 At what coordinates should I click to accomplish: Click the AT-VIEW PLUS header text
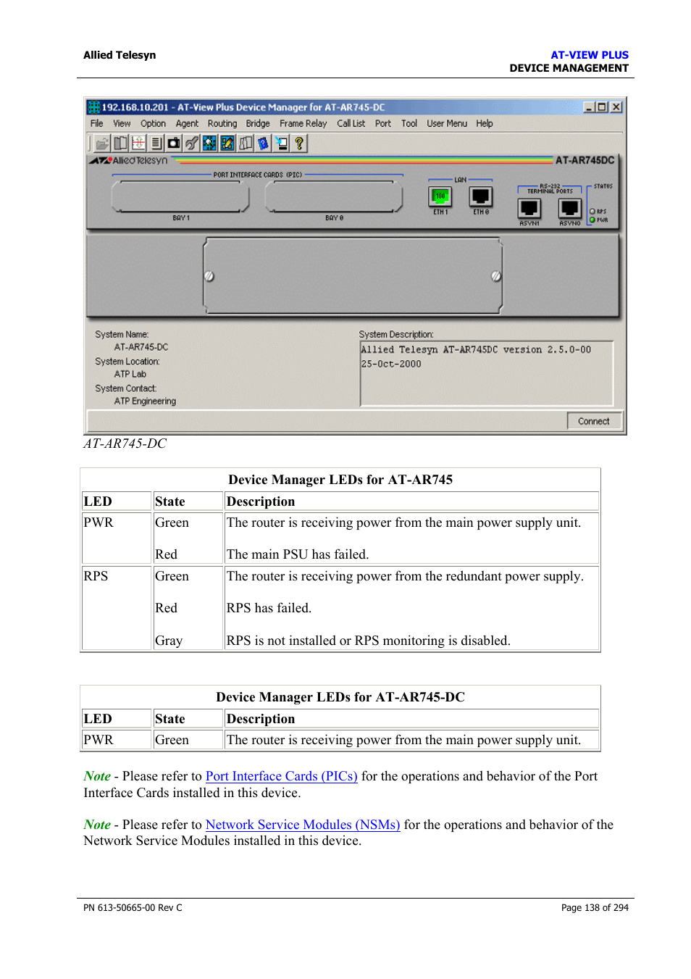click(590, 55)
